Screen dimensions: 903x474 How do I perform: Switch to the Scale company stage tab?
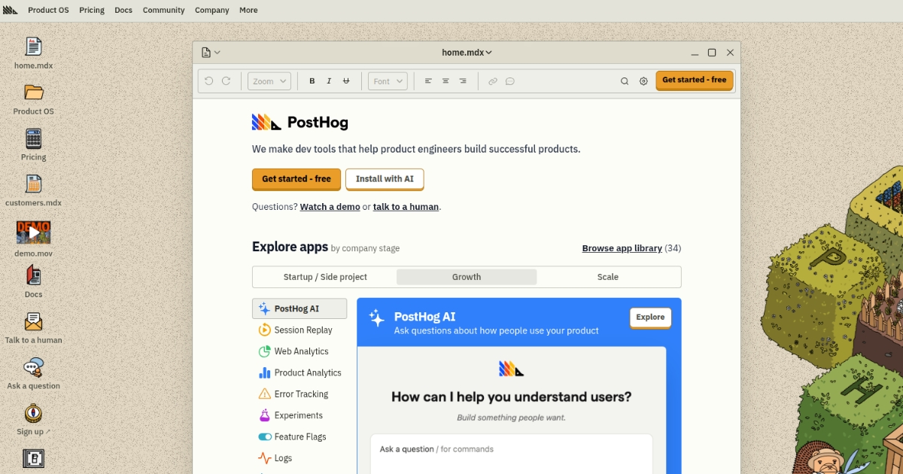click(607, 277)
